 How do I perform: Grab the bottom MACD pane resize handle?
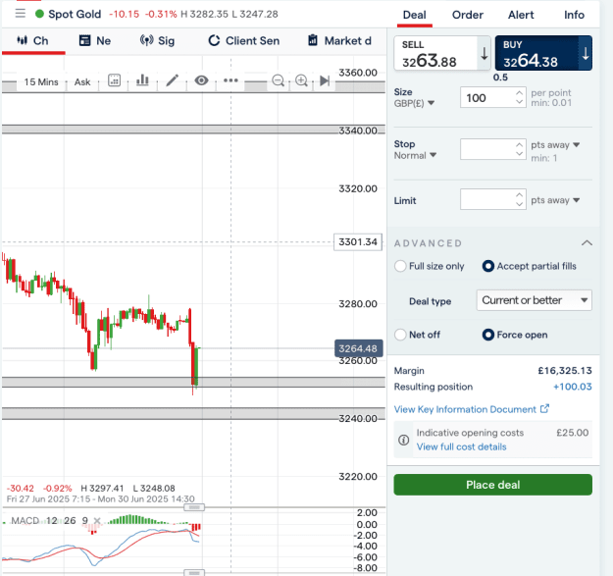[x=194, y=573]
